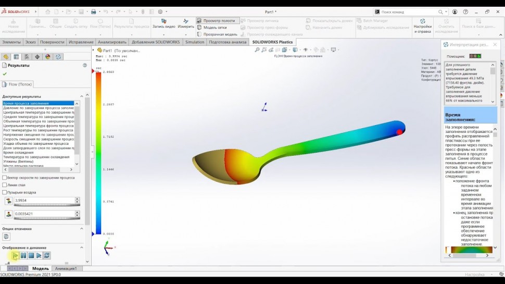Screen dimensions: 505x284
Task: Enable Пузырьки воздуха checkbox
Action: [5, 192]
